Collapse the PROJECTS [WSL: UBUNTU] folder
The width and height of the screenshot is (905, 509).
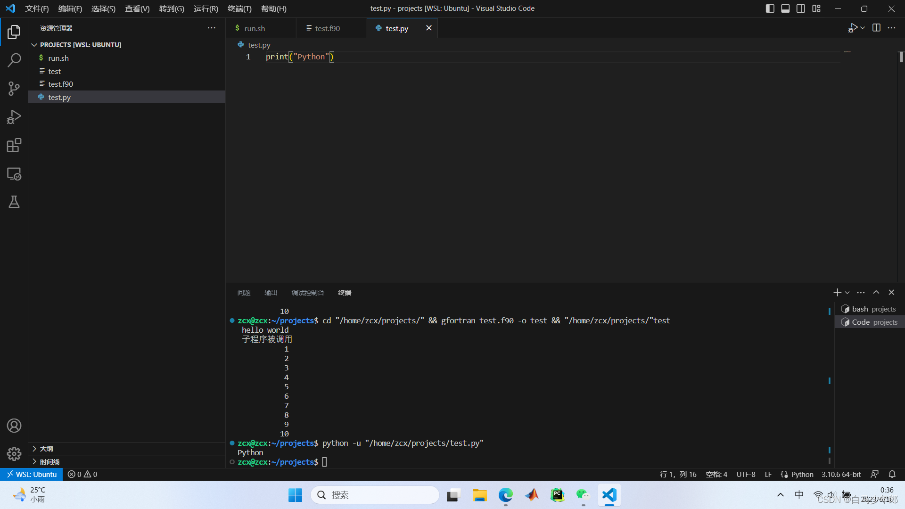click(127, 45)
